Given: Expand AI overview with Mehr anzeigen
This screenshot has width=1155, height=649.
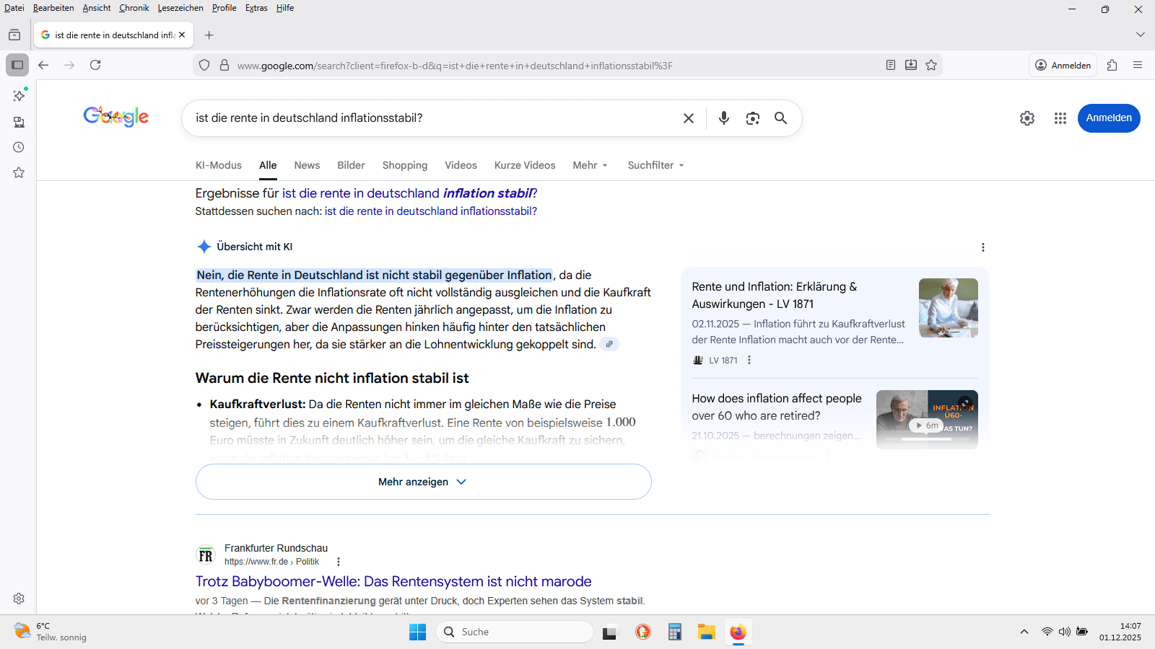Looking at the screenshot, I should click(423, 482).
